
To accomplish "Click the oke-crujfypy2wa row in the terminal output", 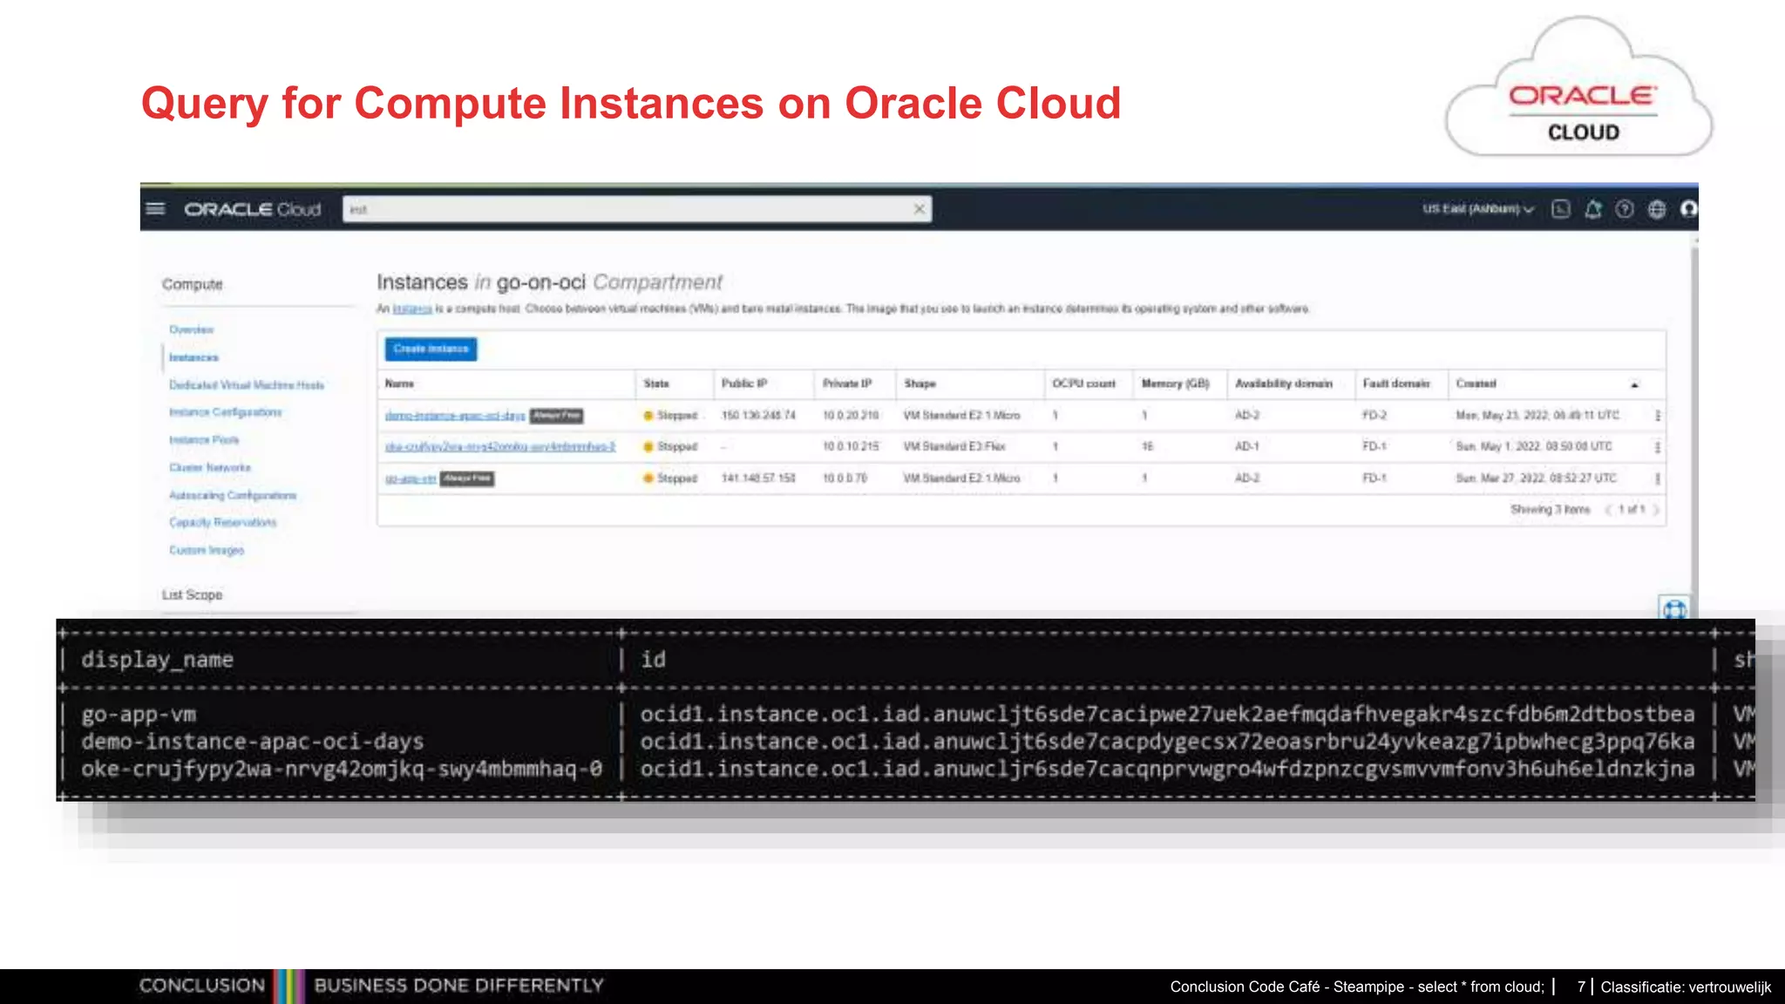I will (342, 769).
